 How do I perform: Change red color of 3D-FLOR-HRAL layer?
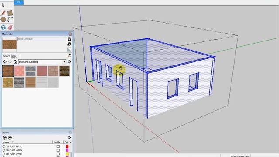(67, 147)
